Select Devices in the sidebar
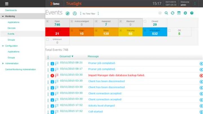Screen dimensions: 203x114 tap(12, 28)
